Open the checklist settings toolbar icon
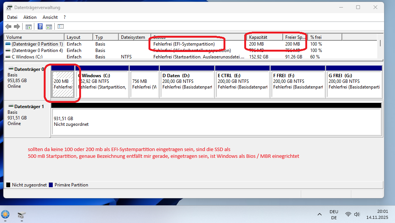Image resolution: width=395 pixels, height=223 pixels. point(61,26)
